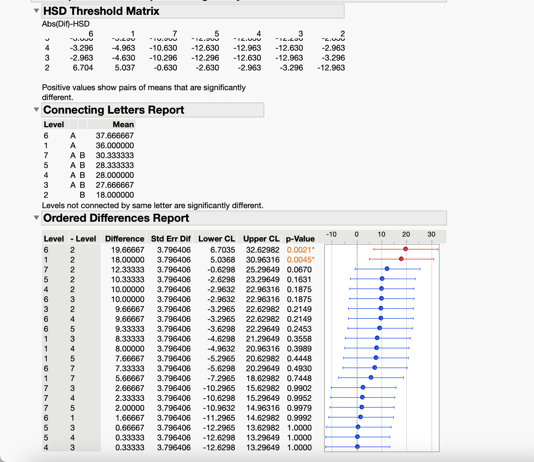Collapse the Ordered Differences Report section
534x462 pixels.
37,218
